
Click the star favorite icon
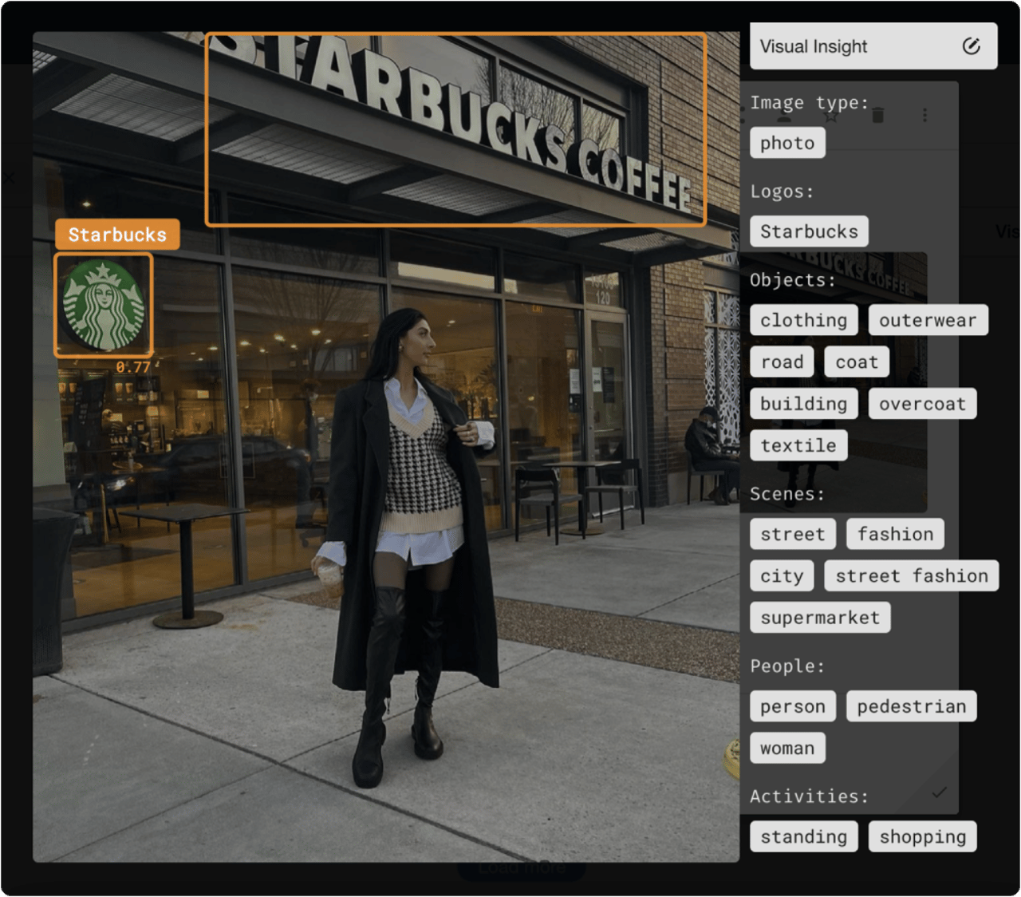pyautogui.click(x=831, y=116)
